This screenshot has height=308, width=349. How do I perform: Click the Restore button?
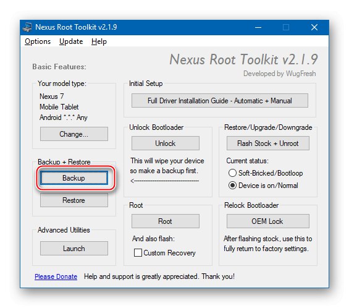74,200
